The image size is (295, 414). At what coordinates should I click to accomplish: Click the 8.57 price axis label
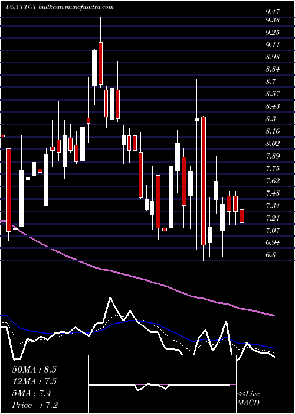pyautogui.click(x=273, y=94)
